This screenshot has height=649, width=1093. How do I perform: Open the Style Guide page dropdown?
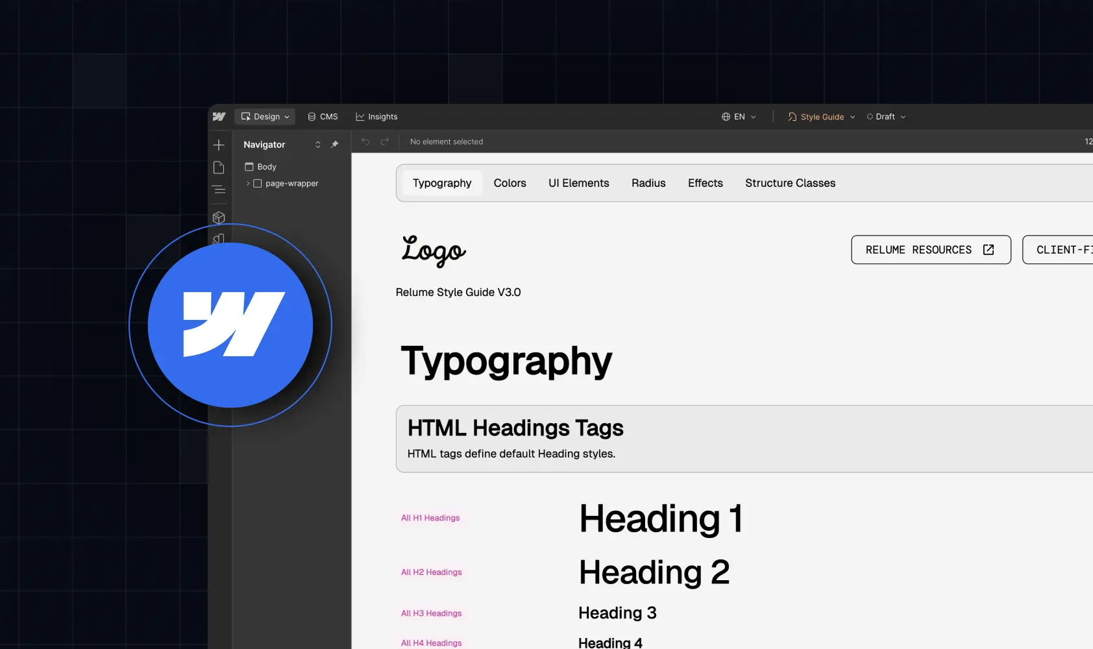click(822, 117)
